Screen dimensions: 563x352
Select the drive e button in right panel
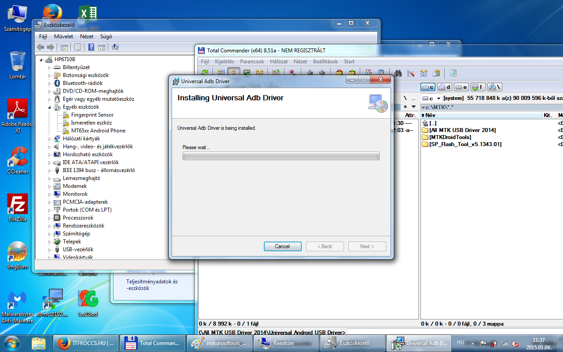[461, 87]
